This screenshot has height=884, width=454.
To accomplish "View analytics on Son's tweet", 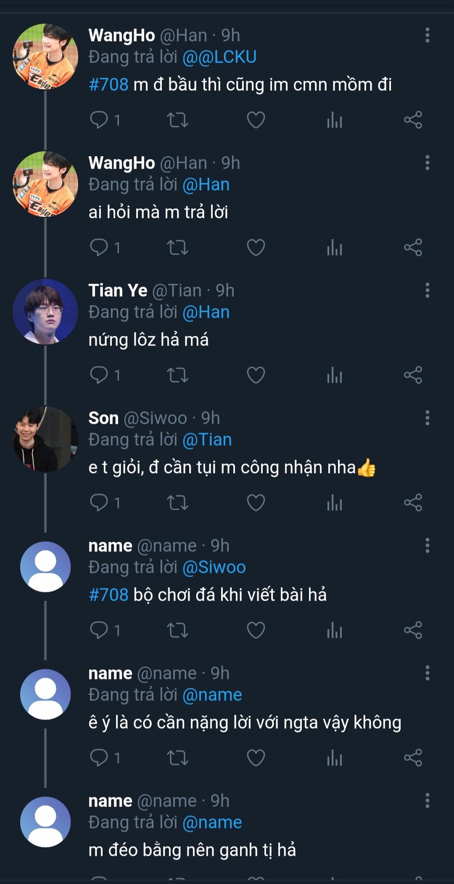I will pos(334,503).
